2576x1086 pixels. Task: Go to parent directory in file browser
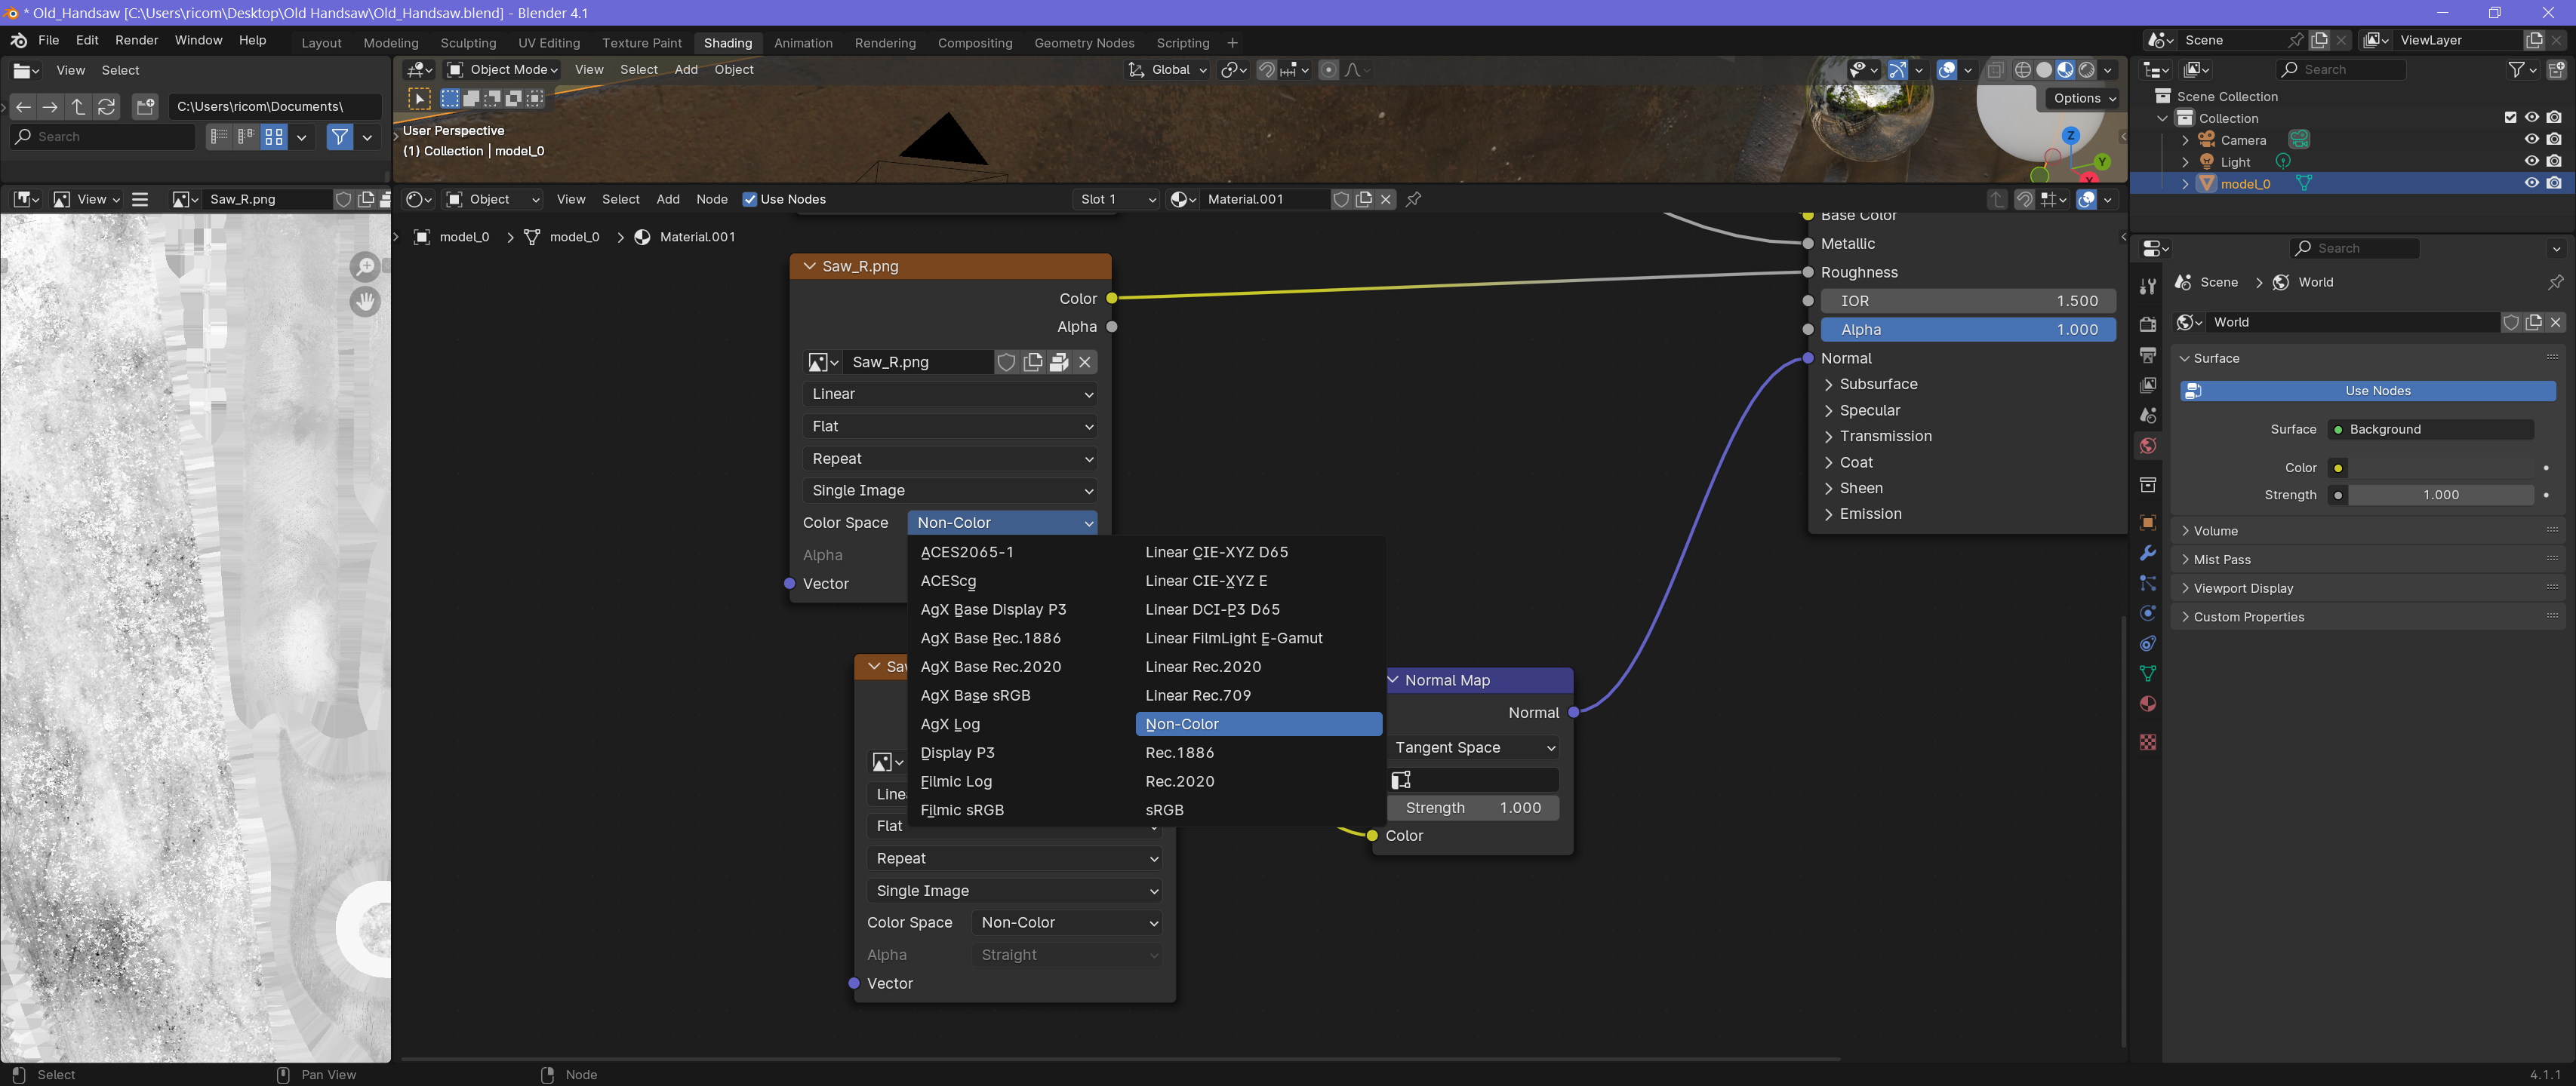pyautogui.click(x=78, y=106)
